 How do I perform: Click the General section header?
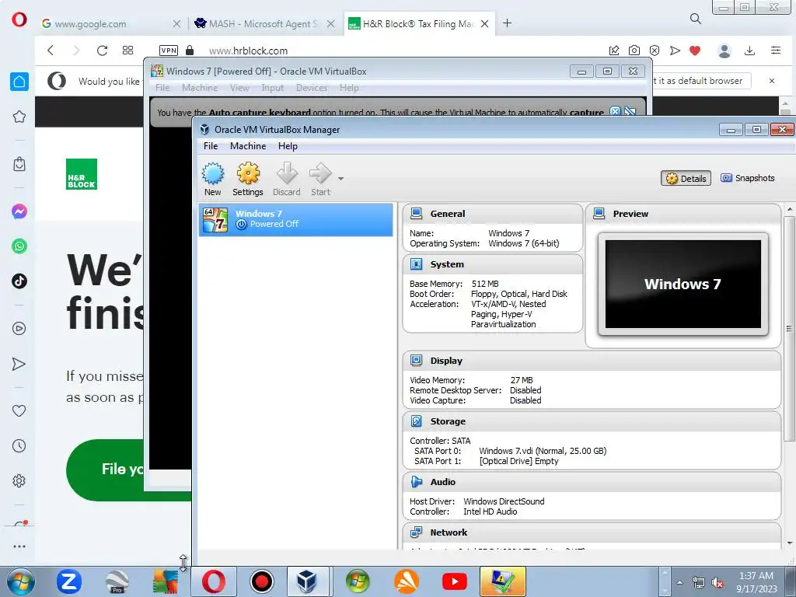pos(492,214)
